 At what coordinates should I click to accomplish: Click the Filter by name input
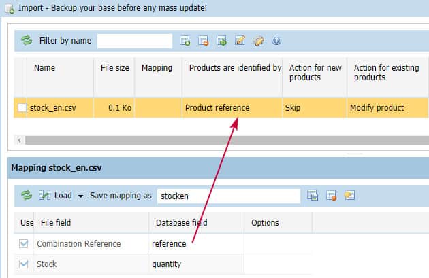pos(134,41)
